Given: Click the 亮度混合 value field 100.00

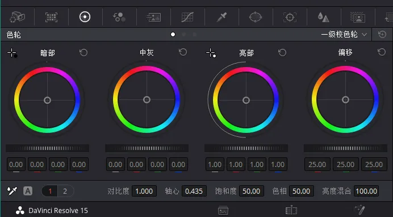Looking at the screenshot, I should point(366,191).
